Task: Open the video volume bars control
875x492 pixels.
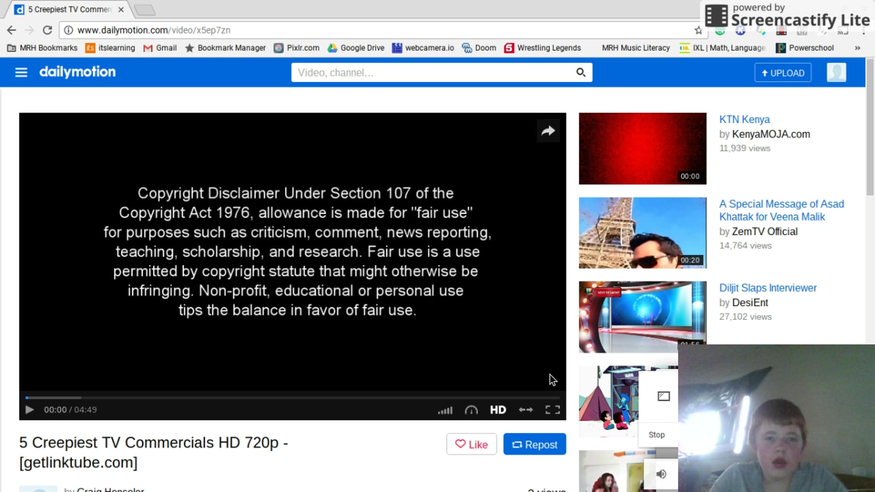Action: 445,410
